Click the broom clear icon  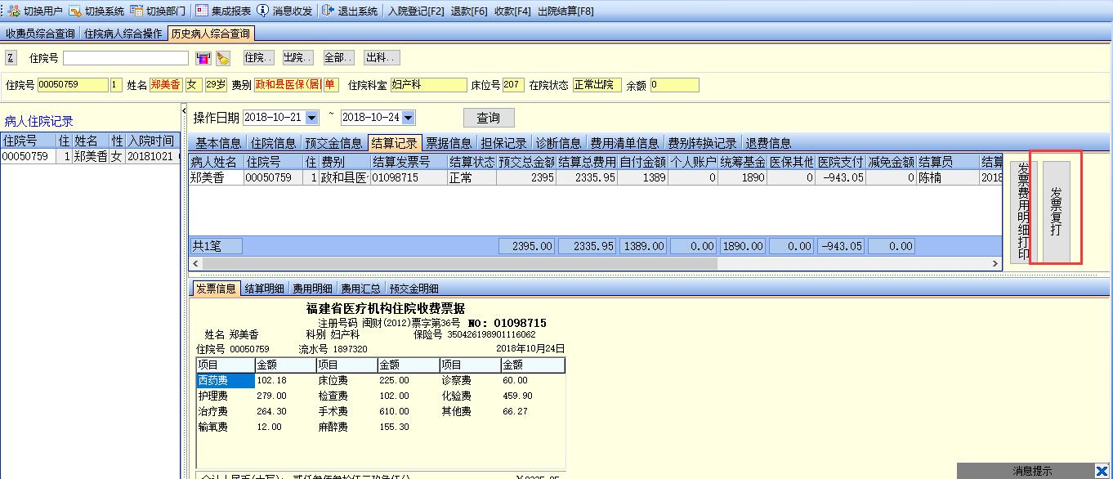223,58
